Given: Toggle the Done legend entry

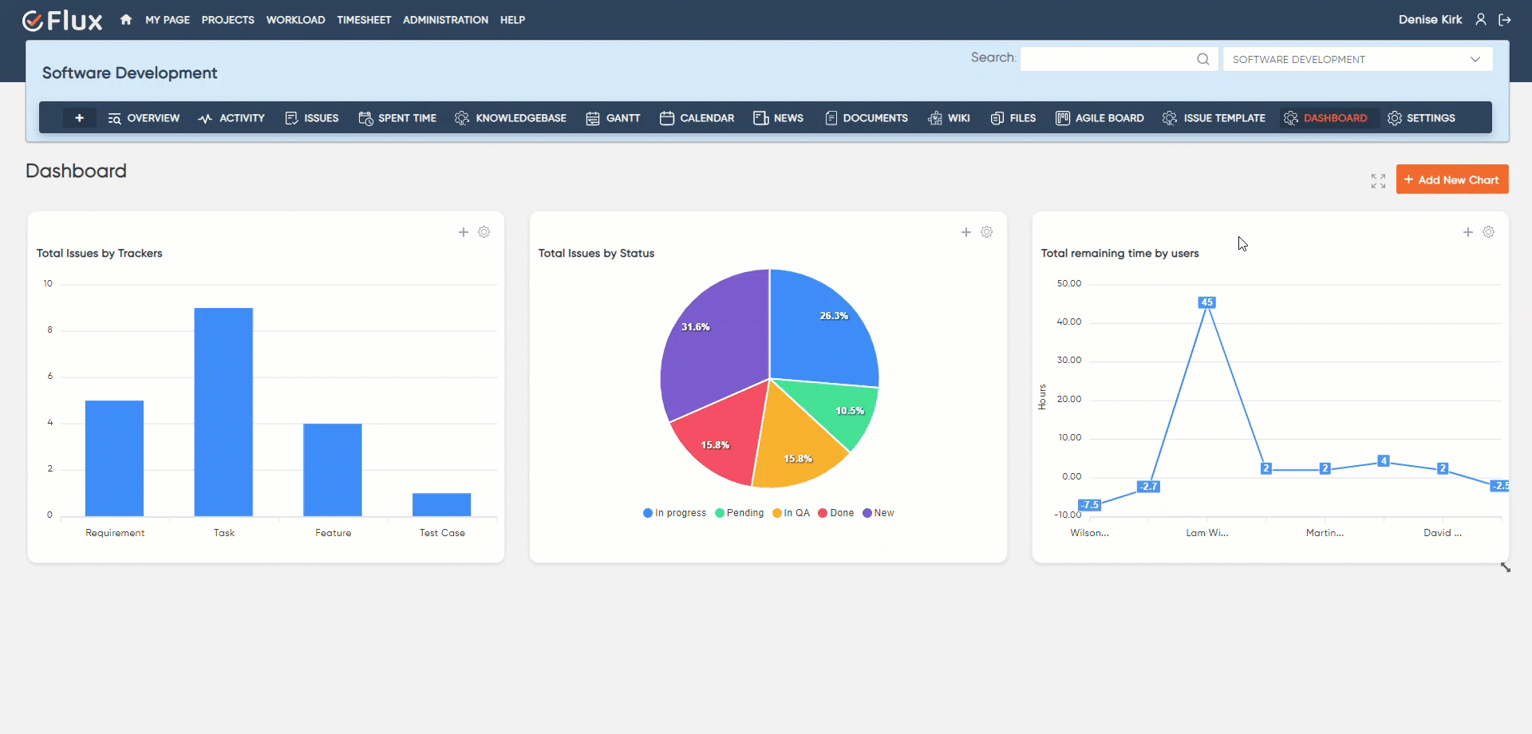Looking at the screenshot, I should 835,513.
